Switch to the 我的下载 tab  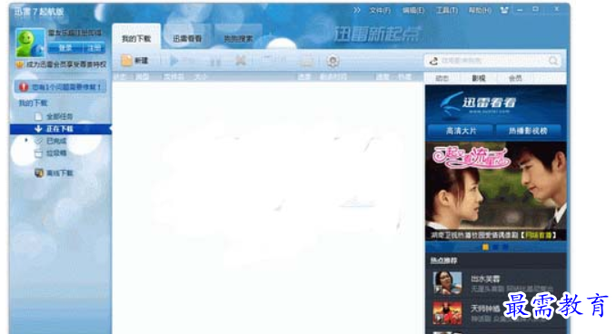[x=136, y=38]
